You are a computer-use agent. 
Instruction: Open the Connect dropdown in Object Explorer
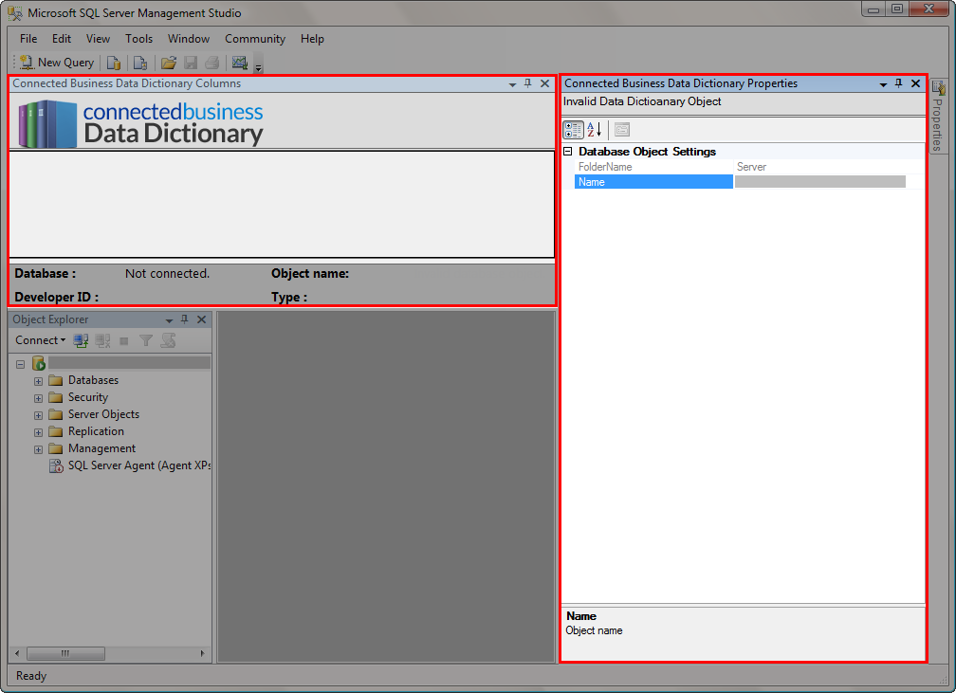(41, 340)
